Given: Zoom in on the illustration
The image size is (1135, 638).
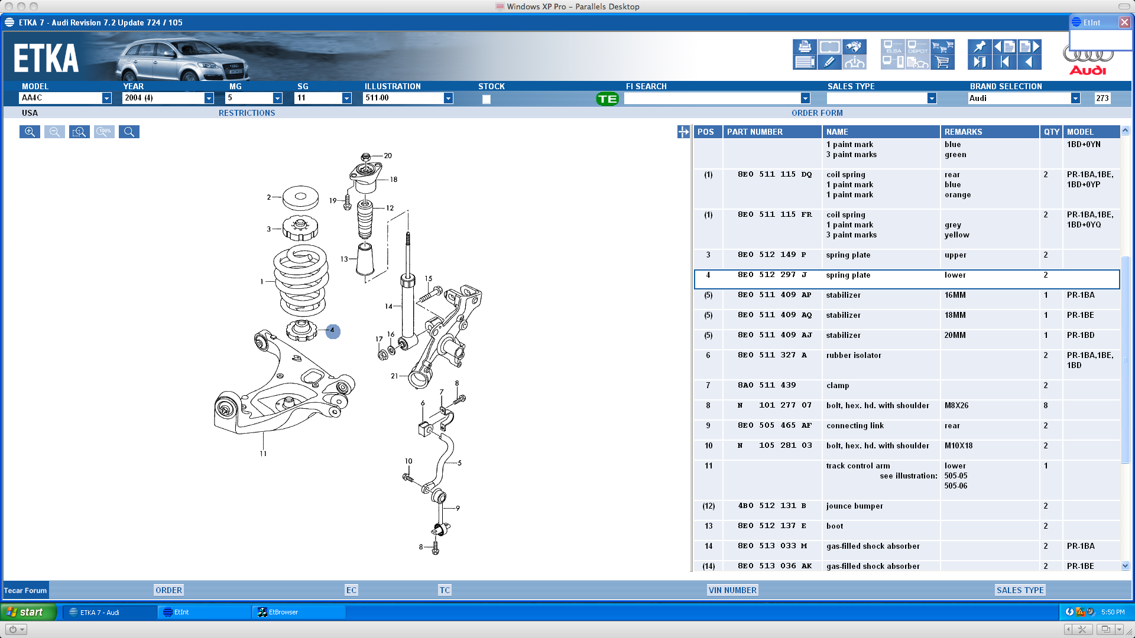Looking at the screenshot, I should tap(30, 132).
